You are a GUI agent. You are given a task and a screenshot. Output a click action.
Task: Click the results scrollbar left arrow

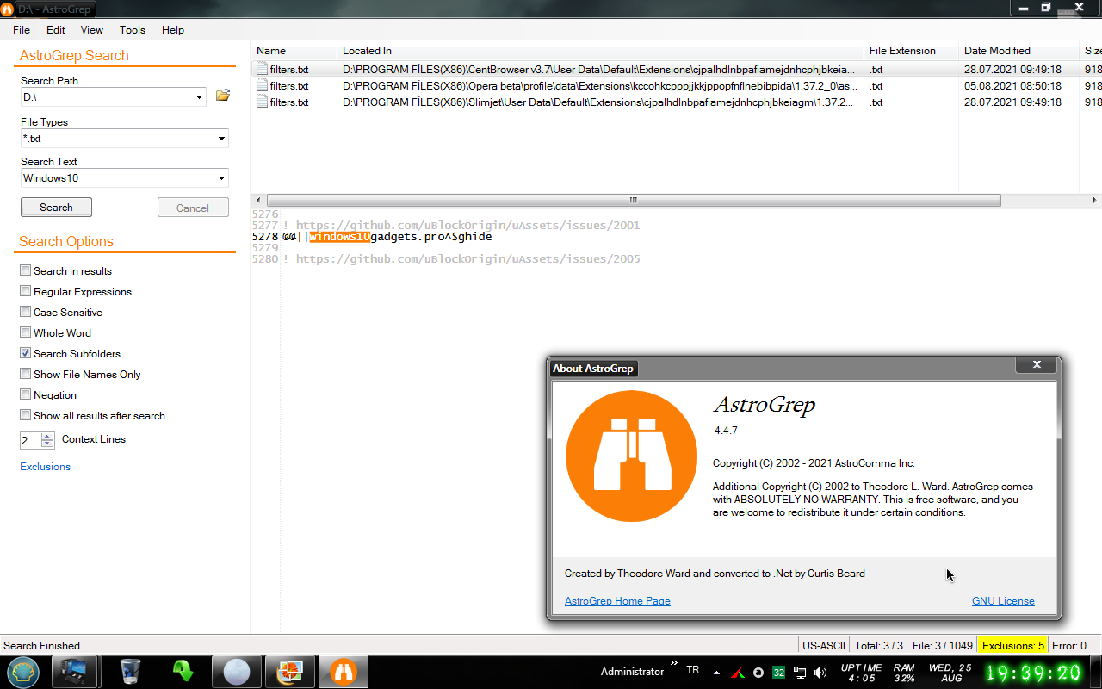(x=257, y=200)
